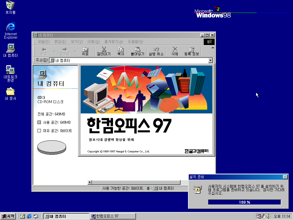This screenshot has width=293, height=220.
Task: Open the 편집(E) menu
Action: click(x=60, y=42)
